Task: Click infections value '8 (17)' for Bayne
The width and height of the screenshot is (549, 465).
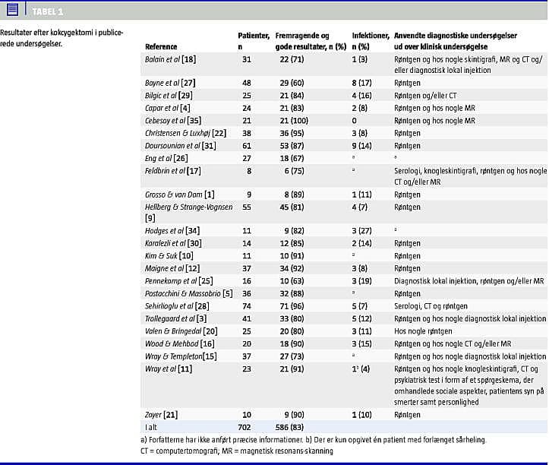Action: [x=362, y=83]
